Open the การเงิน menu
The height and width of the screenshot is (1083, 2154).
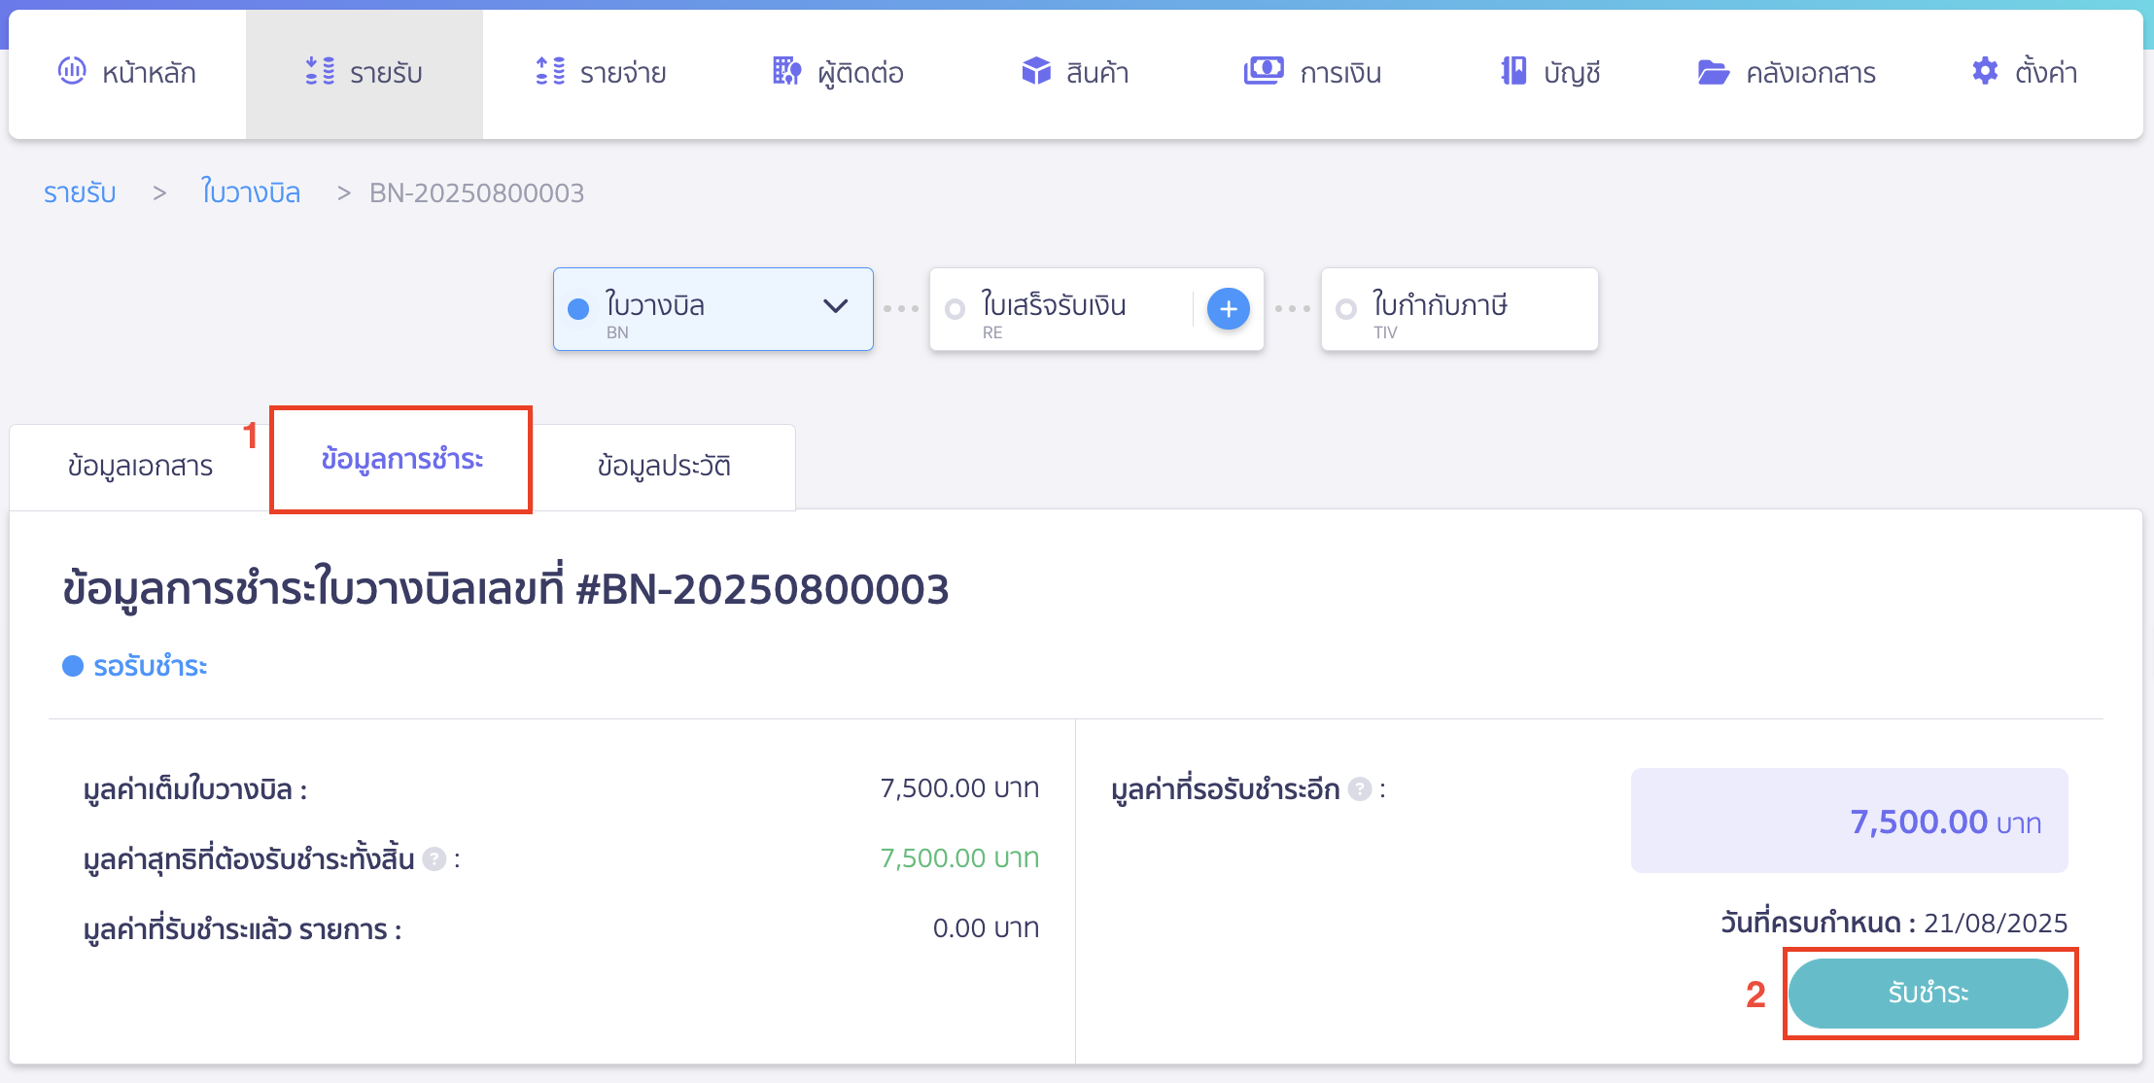coord(1312,74)
